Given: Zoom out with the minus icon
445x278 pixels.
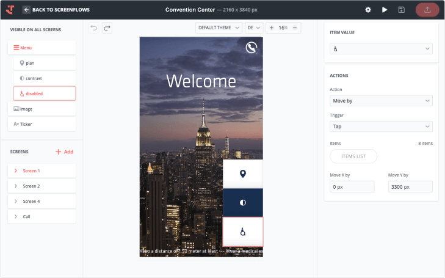Looking at the screenshot, I should tap(295, 27).
